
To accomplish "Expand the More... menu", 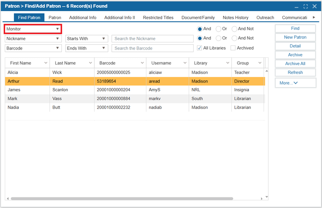I will tap(295, 83).
